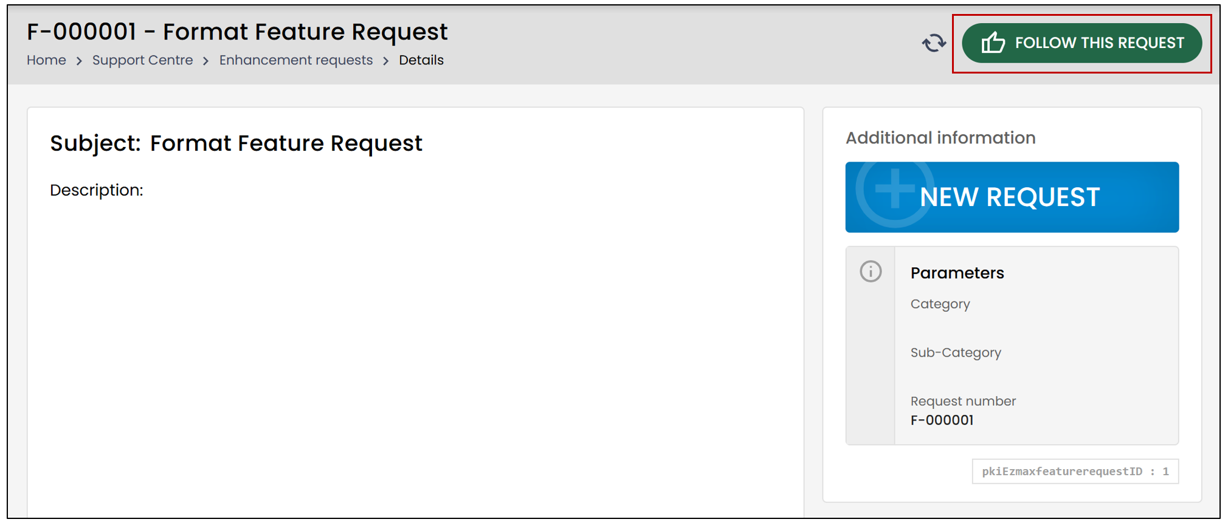1228x522 pixels.
Task: Select the Details breadcrumb item
Action: click(421, 60)
